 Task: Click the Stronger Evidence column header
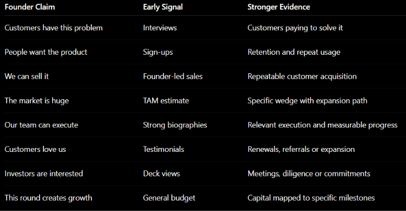pyautogui.click(x=279, y=7)
